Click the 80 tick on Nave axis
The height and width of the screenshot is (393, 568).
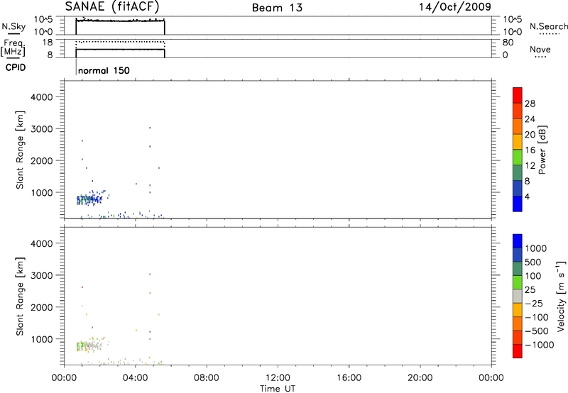(508, 43)
